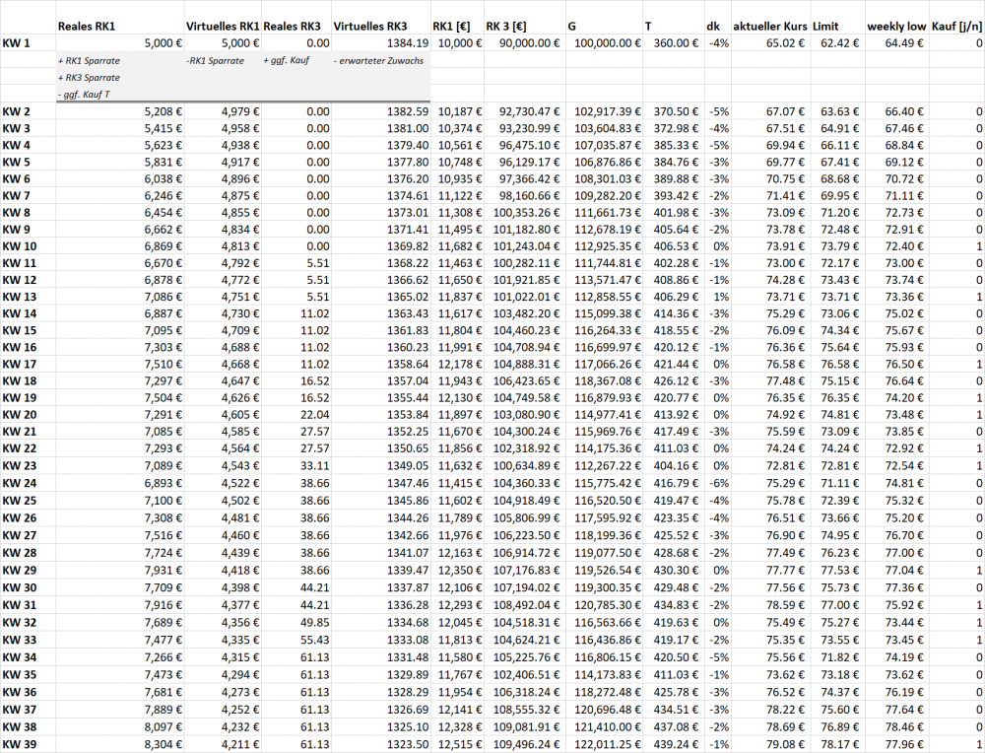The image size is (985, 753).
Task: Select the 'Virtuelles RK1' column header
Action: (x=223, y=27)
